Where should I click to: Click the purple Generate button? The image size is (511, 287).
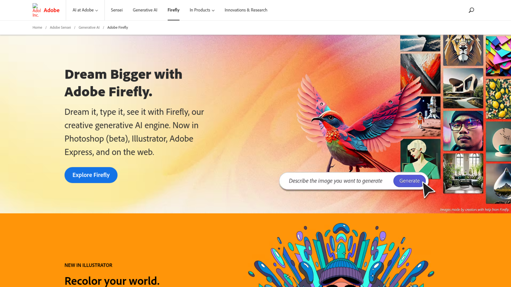pyautogui.click(x=409, y=181)
